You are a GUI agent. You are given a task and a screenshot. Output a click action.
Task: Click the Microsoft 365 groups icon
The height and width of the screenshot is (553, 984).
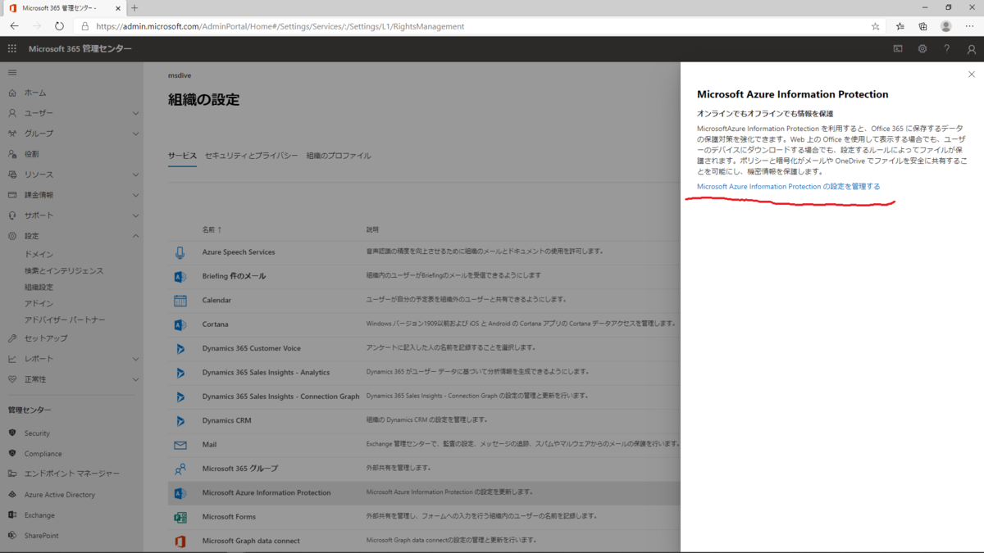pyautogui.click(x=180, y=469)
